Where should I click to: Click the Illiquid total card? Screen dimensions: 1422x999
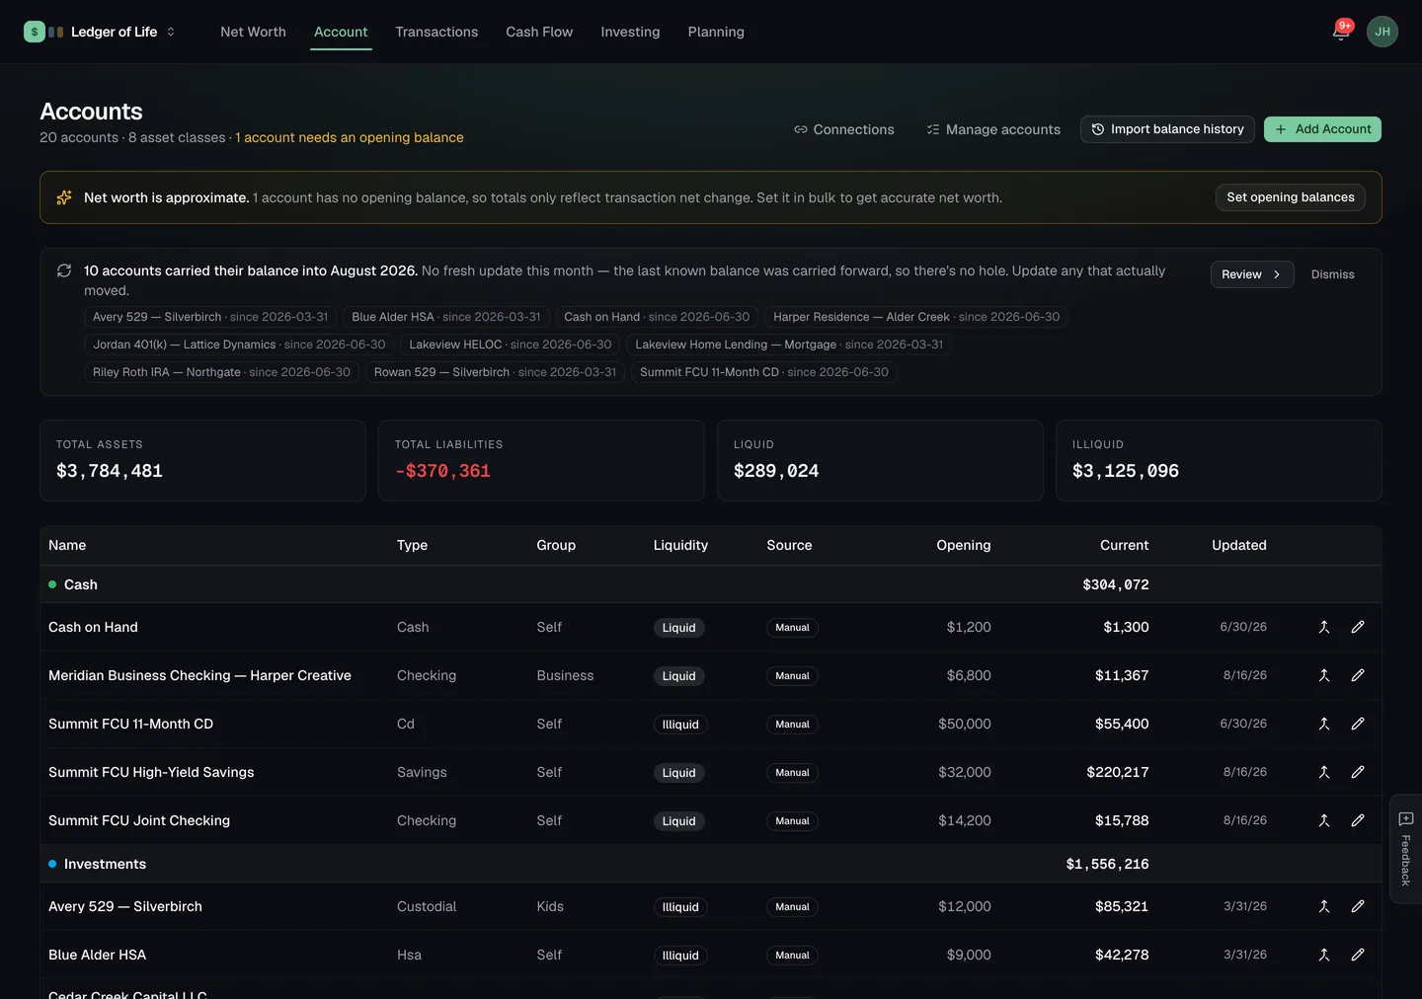[1219, 460]
